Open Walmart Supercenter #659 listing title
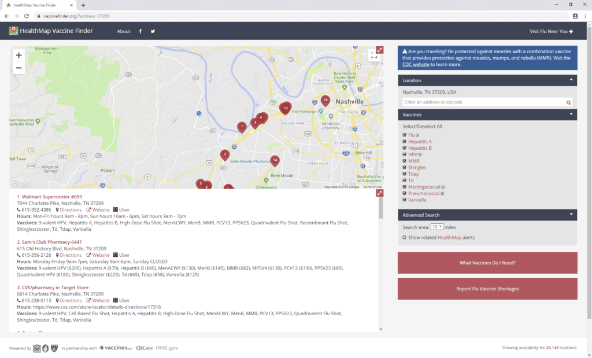 [50, 197]
